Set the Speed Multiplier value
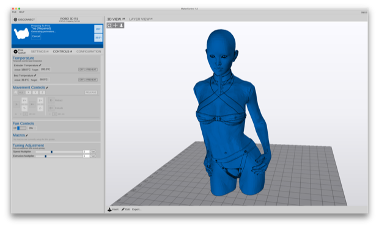The width and height of the screenshot is (379, 228). click(x=93, y=152)
